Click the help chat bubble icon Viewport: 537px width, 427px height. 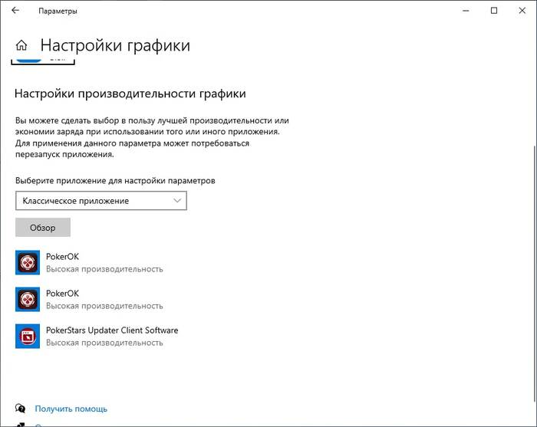[20, 408]
